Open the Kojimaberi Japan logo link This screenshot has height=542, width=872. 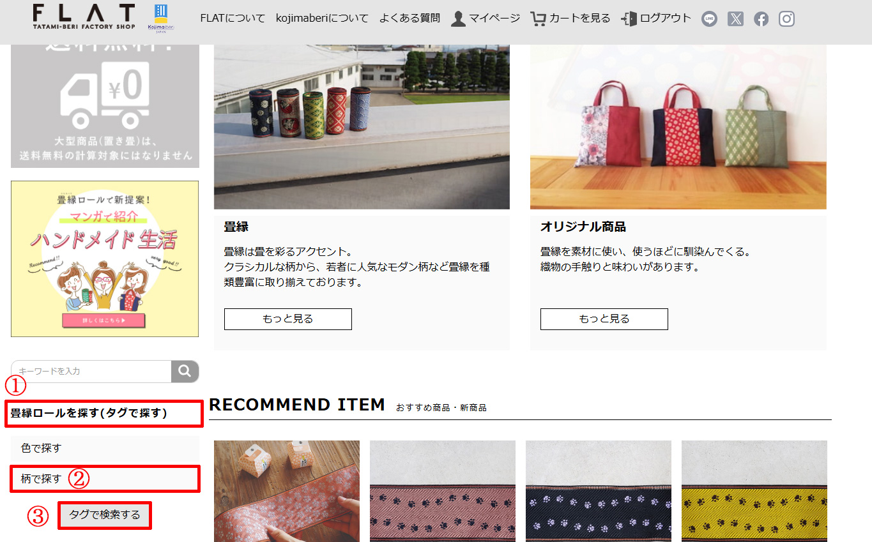161,19
